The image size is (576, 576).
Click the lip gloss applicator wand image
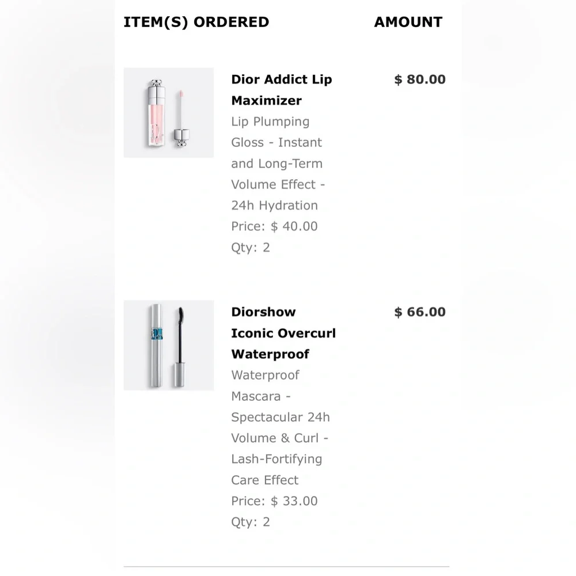coord(181,118)
